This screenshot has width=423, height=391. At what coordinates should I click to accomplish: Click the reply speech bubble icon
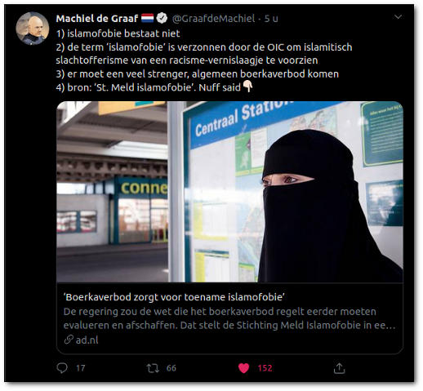(62, 368)
